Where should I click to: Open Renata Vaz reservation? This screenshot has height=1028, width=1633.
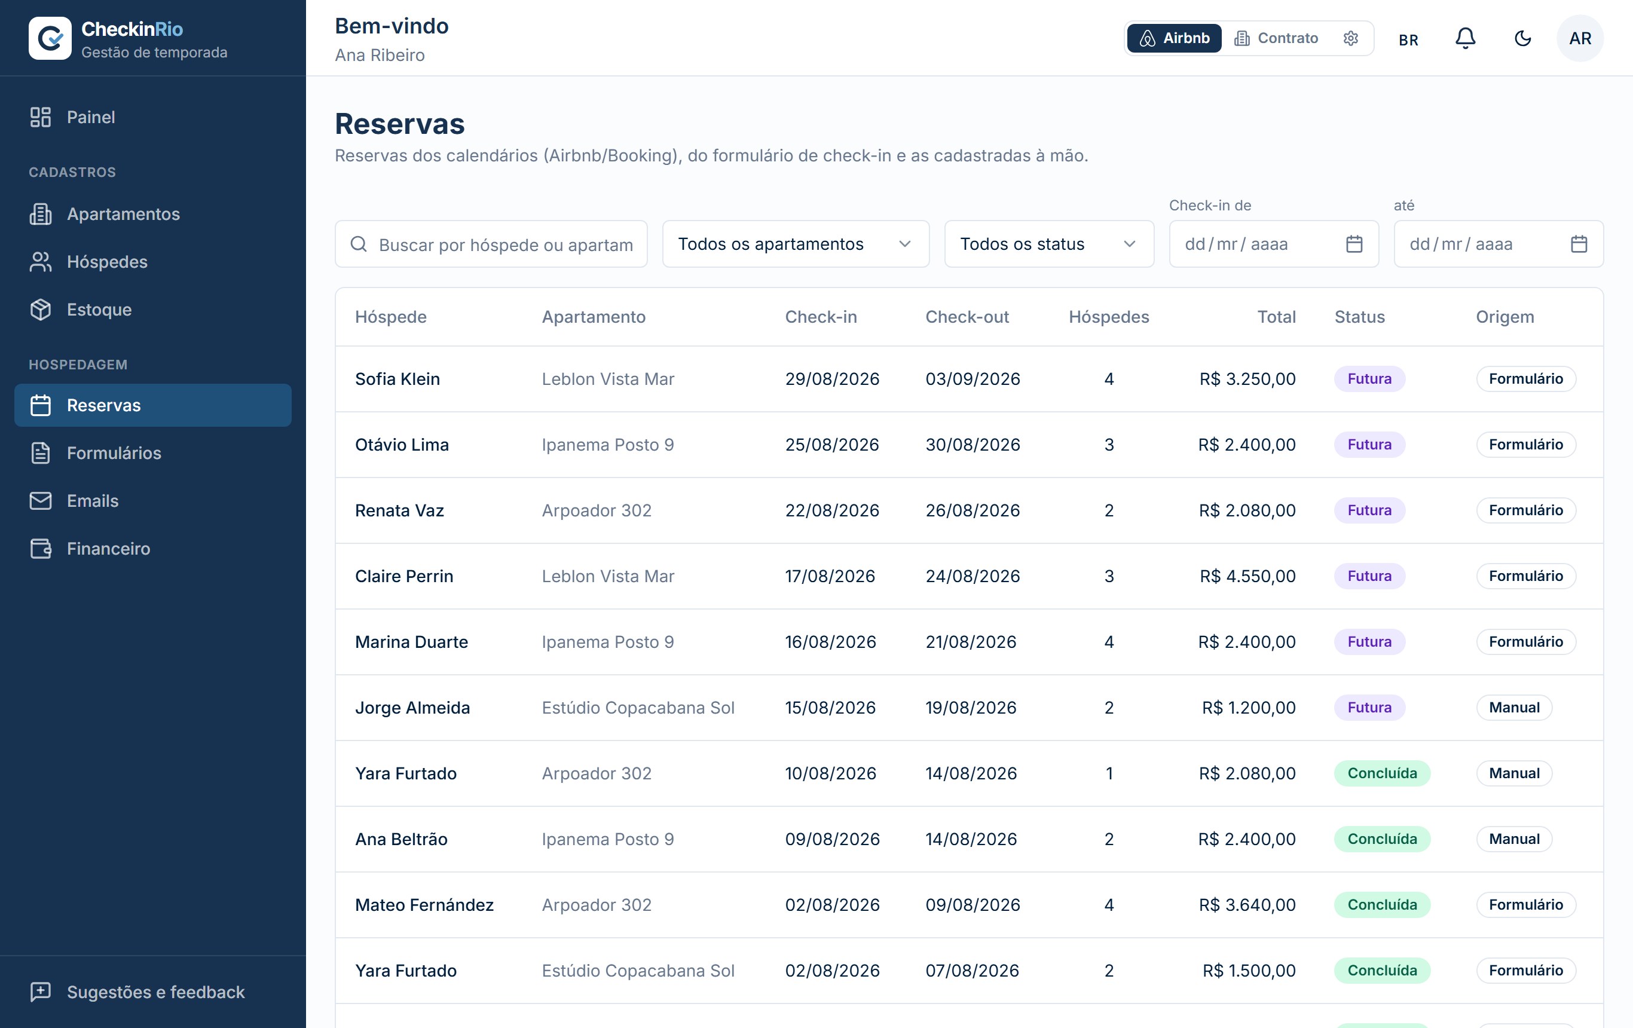(969, 510)
